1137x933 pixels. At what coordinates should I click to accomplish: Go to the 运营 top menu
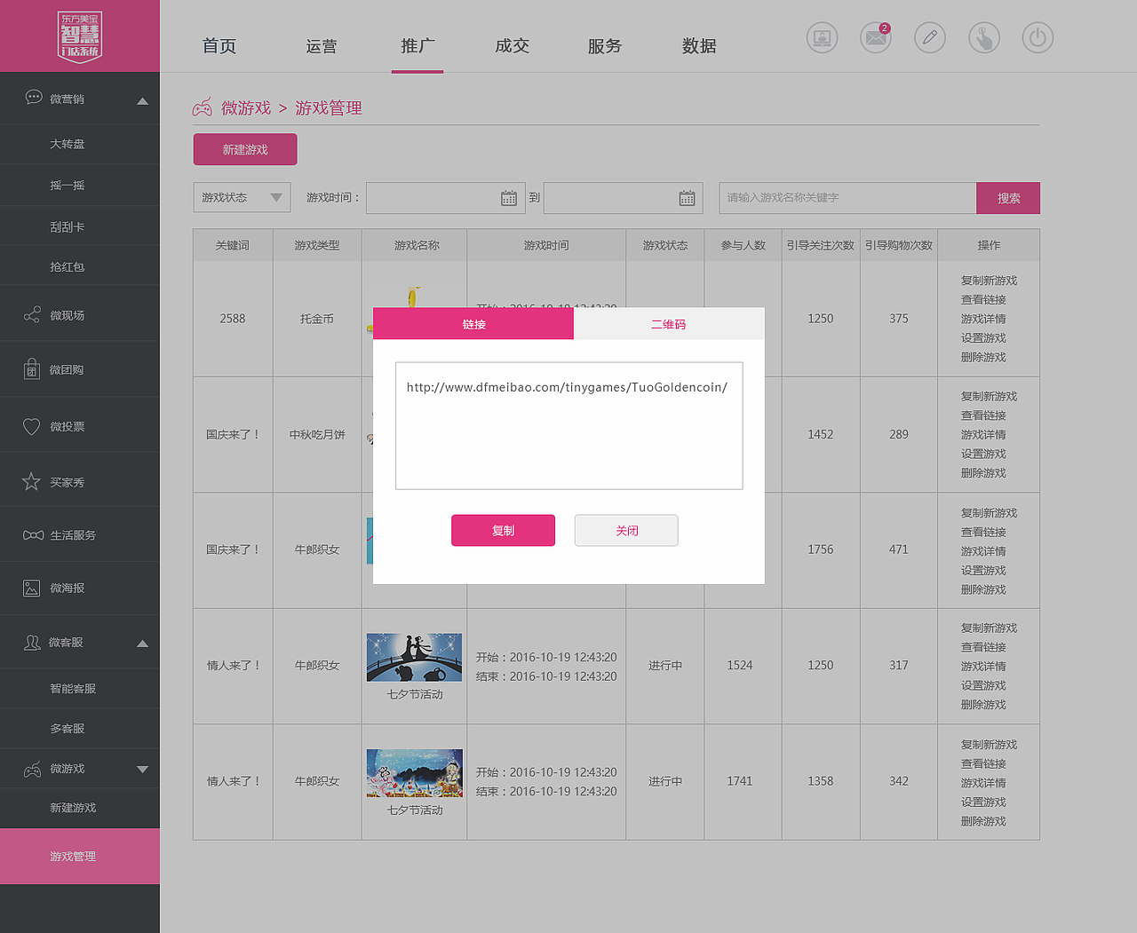coord(322,46)
